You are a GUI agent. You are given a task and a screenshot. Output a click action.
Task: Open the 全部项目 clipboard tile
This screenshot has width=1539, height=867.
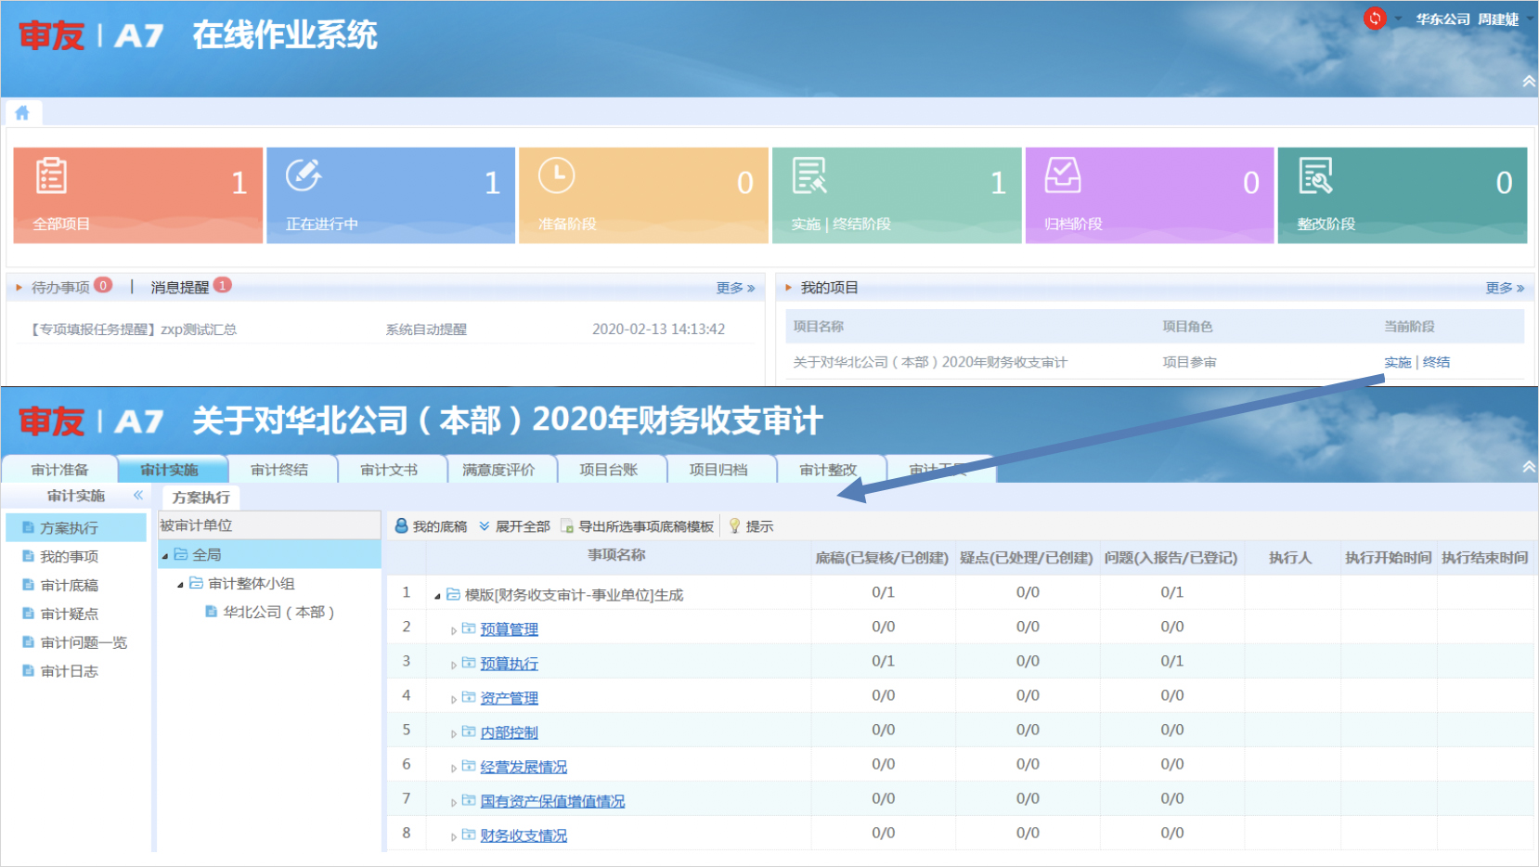[138, 195]
